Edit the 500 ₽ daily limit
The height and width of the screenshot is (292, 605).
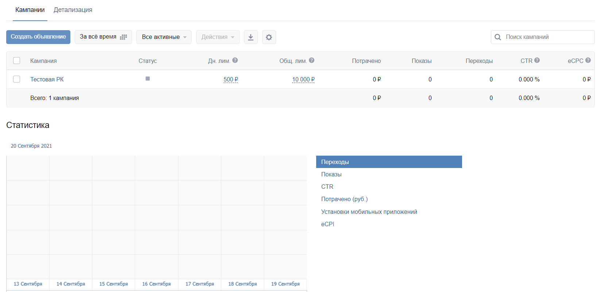pos(231,79)
